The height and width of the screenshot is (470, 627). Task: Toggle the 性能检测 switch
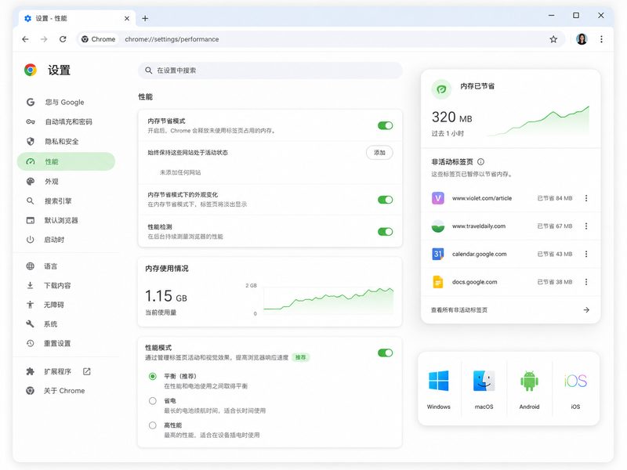pyautogui.click(x=385, y=231)
